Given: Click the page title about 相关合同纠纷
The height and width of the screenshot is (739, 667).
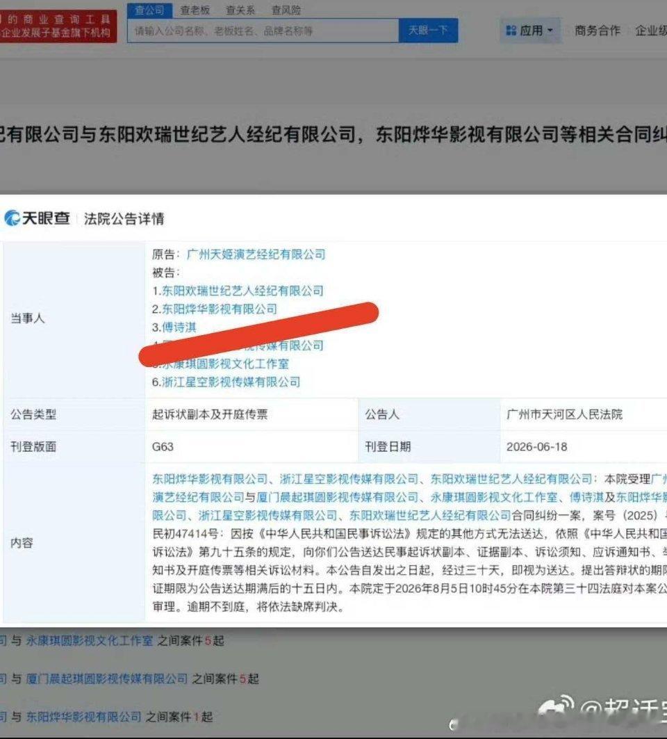Looking at the screenshot, I should (x=333, y=135).
